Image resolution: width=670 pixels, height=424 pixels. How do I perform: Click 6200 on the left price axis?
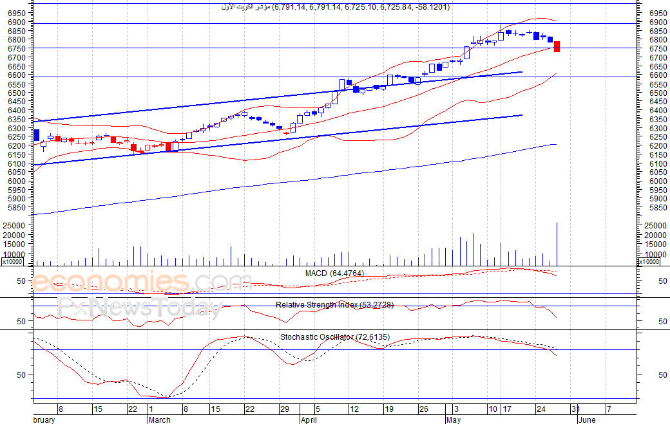tap(17, 145)
